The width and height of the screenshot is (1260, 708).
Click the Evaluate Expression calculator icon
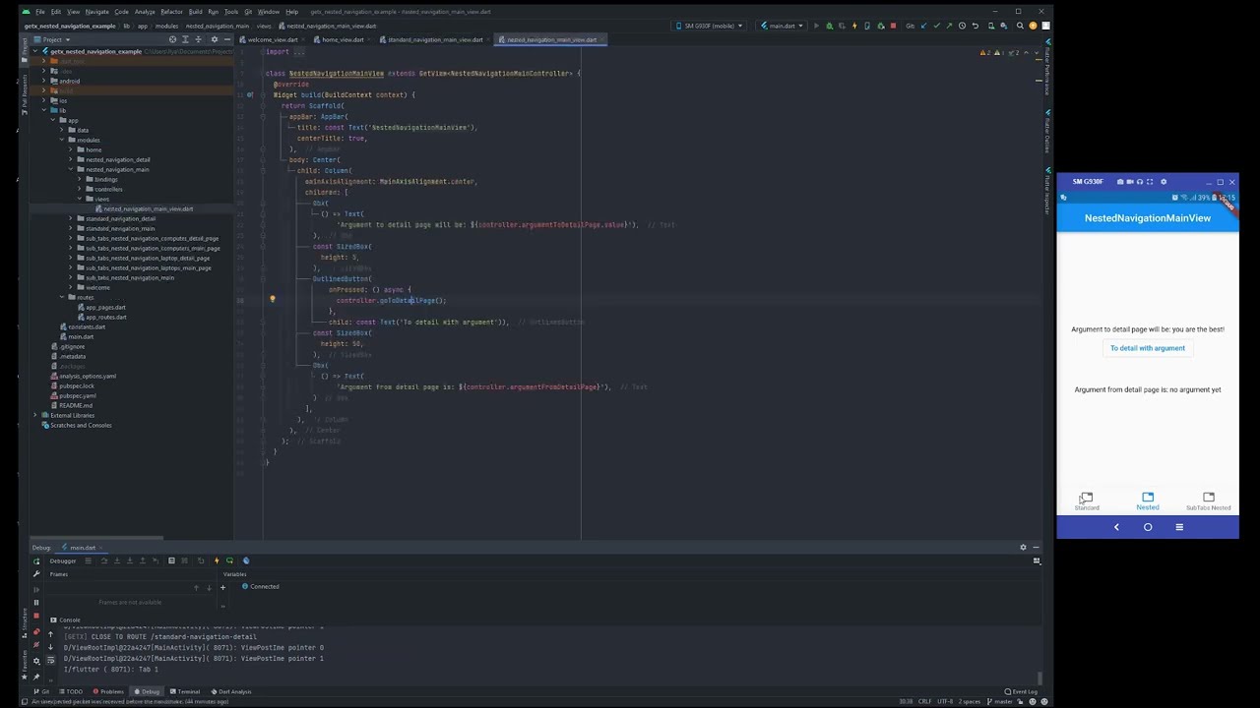171,560
